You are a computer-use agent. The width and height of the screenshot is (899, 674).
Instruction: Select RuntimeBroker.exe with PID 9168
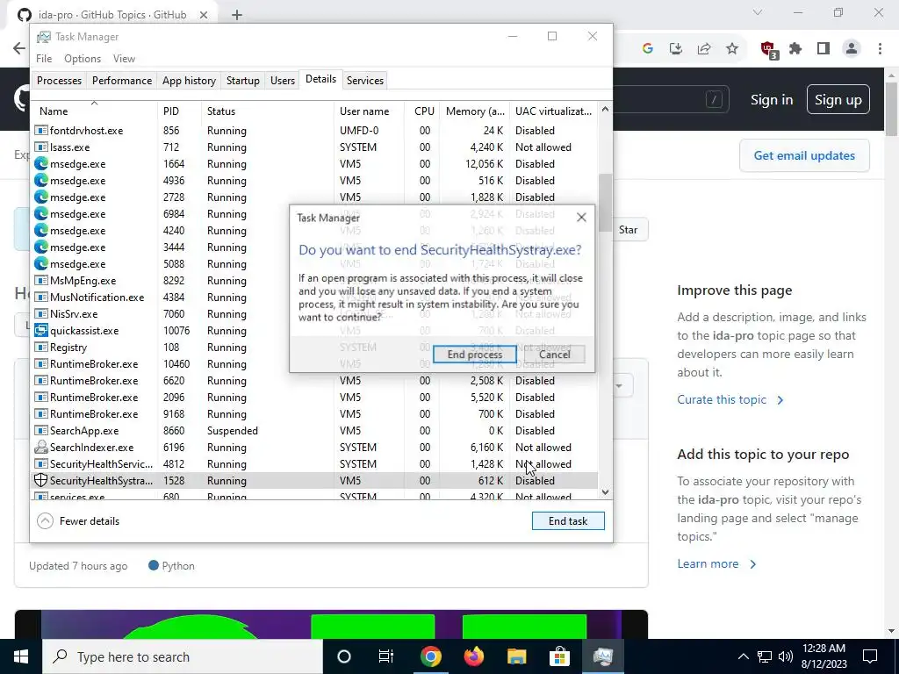click(315, 414)
